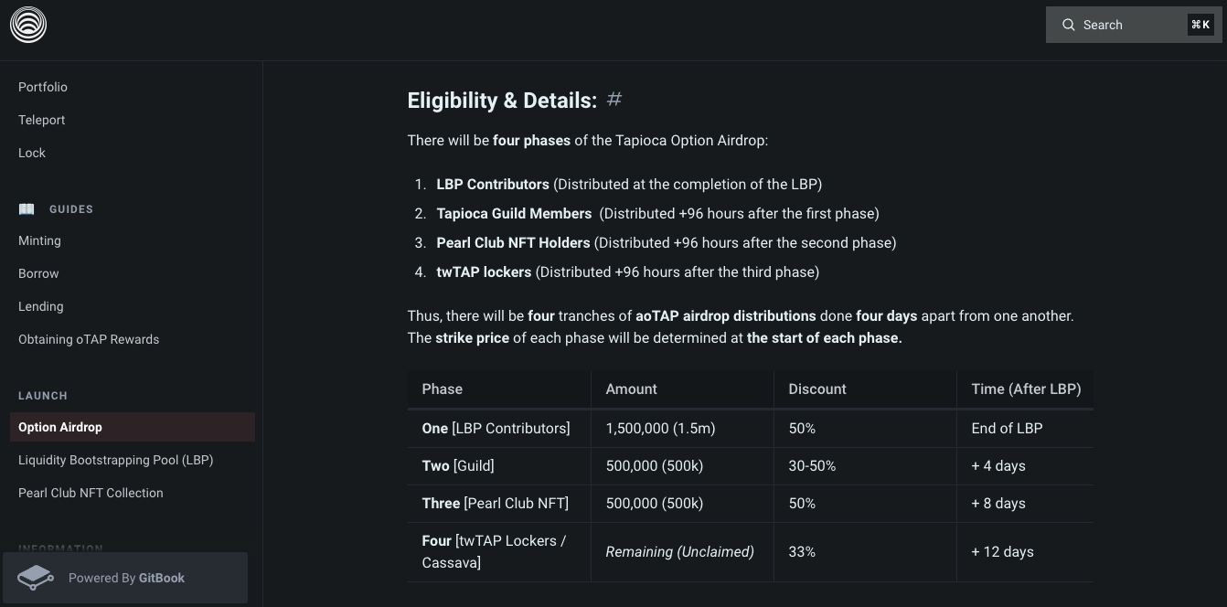The height and width of the screenshot is (607, 1227).
Task: Open the Minting guide
Action: (39, 240)
